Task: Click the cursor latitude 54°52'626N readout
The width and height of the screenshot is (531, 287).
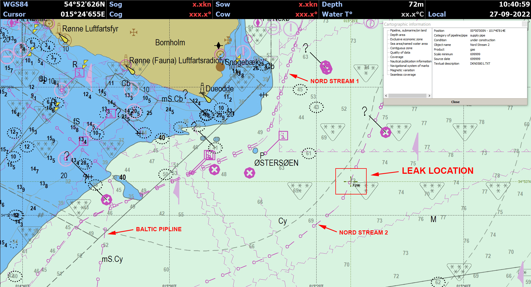Action: pos(84,4)
